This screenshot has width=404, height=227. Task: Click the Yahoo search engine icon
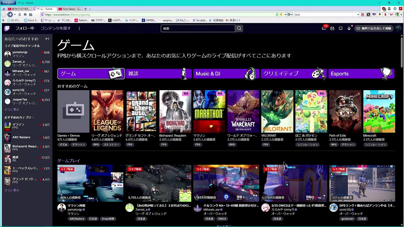click(391, 15)
